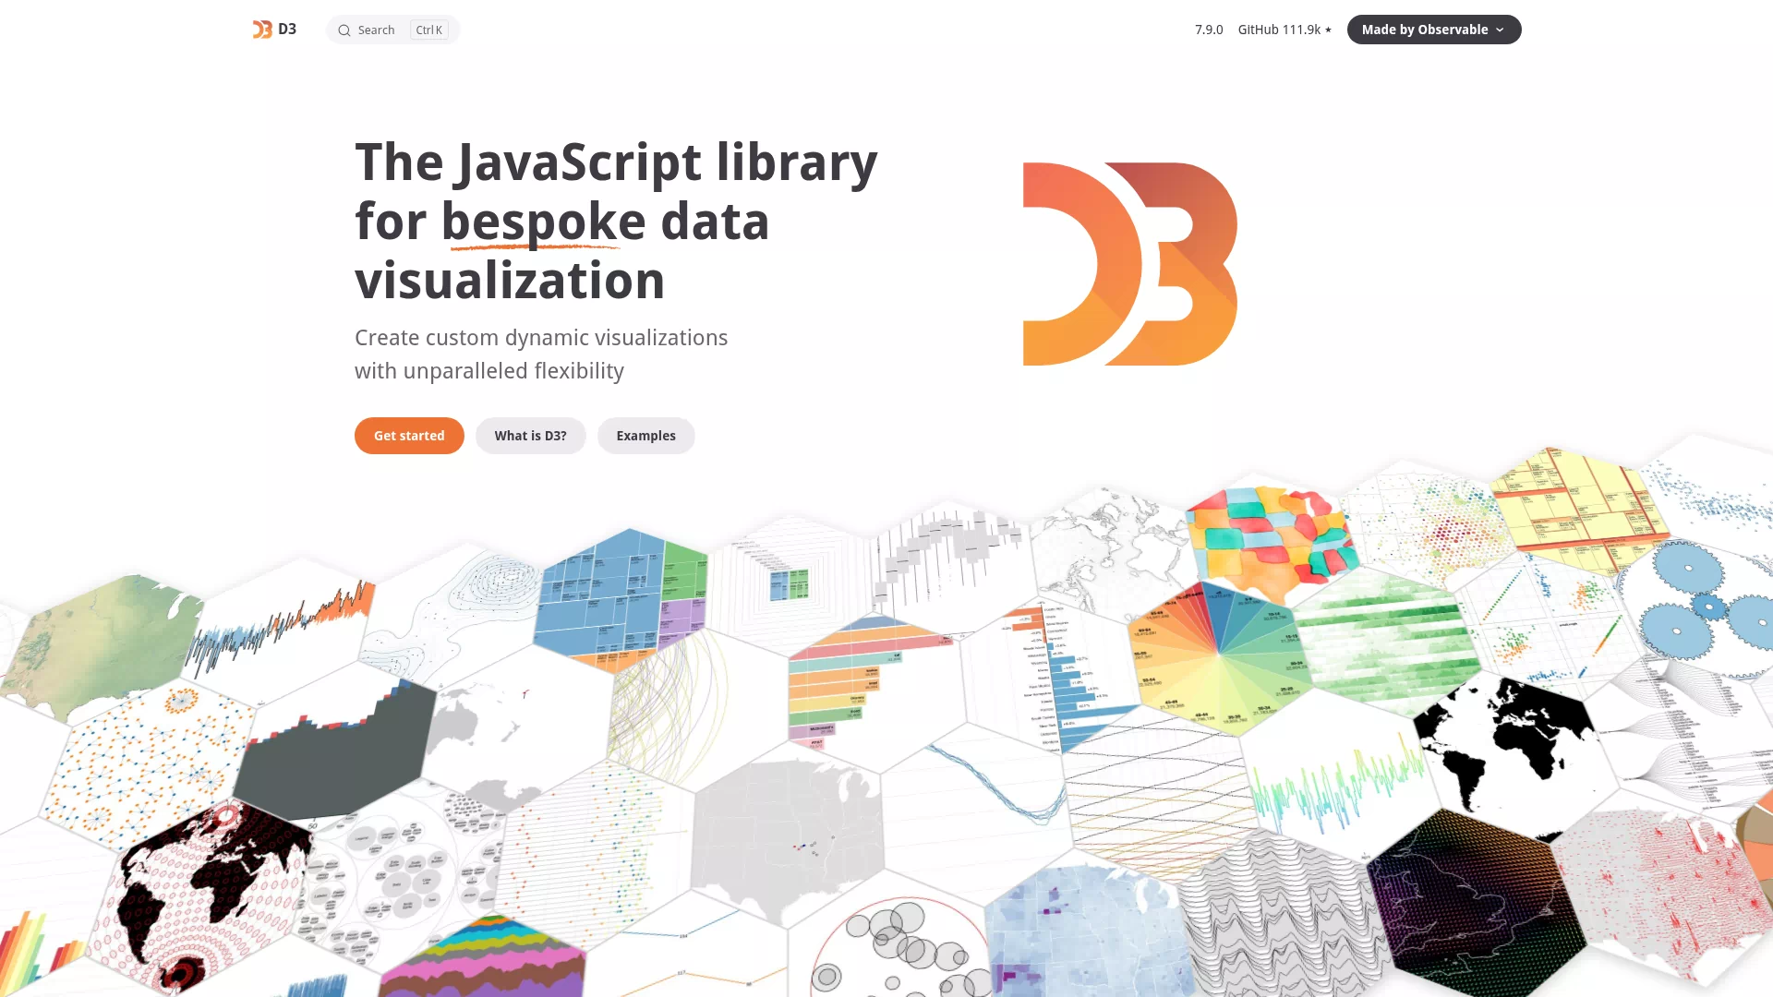Viewport: 1773px width, 997px height.
Task: Click the Get started button
Action: pos(409,436)
